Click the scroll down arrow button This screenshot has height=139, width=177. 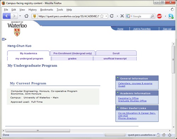173,127
